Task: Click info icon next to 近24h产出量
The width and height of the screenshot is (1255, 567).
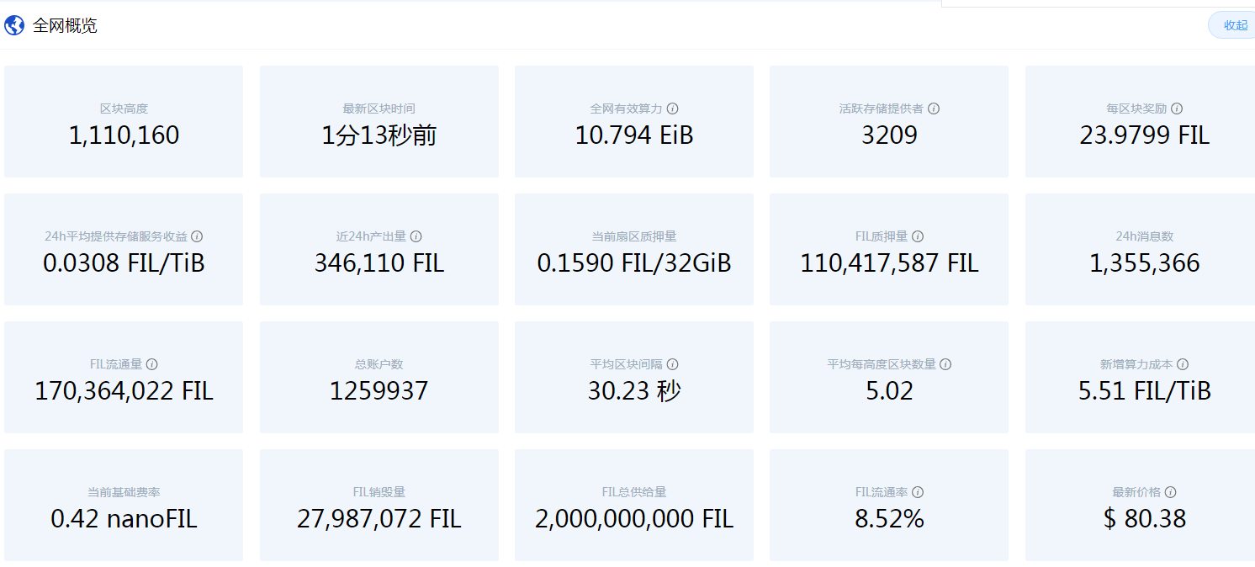Action: click(416, 236)
